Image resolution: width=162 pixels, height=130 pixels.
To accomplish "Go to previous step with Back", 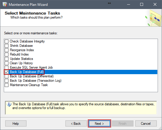I will point(76,124).
